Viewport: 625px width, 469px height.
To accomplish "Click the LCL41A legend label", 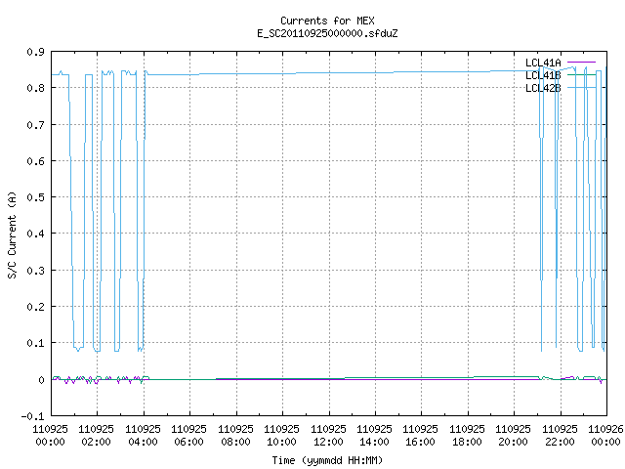I will point(543,63).
